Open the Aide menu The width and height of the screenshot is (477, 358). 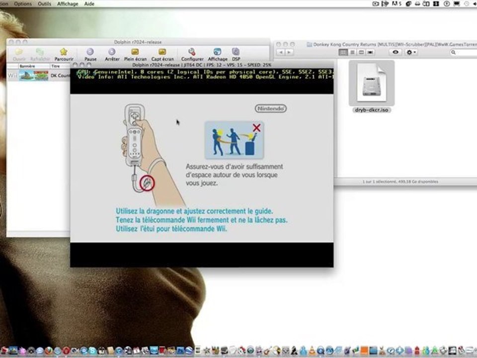pyautogui.click(x=89, y=3)
